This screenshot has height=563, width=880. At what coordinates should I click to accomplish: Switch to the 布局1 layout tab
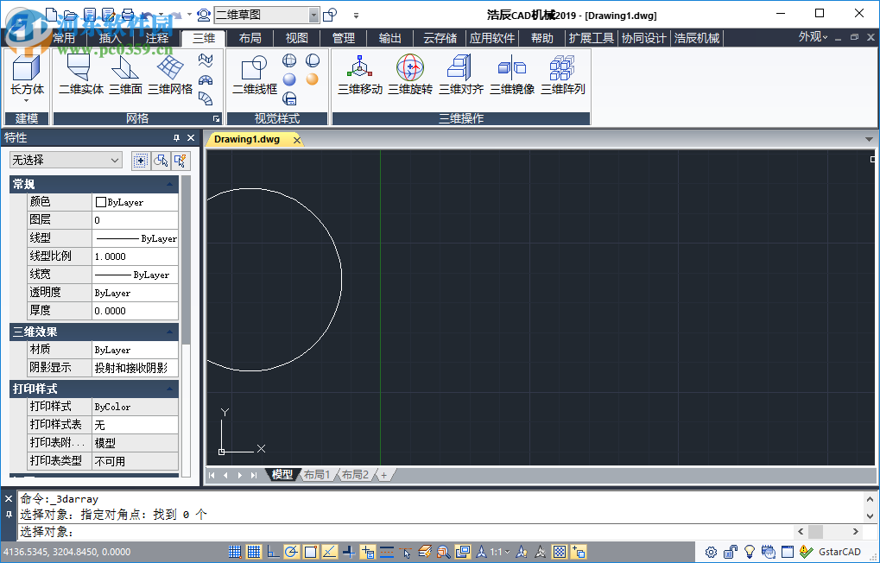point(317,474)
